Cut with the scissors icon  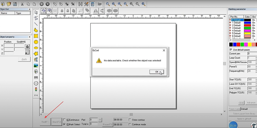pos(22,4)
